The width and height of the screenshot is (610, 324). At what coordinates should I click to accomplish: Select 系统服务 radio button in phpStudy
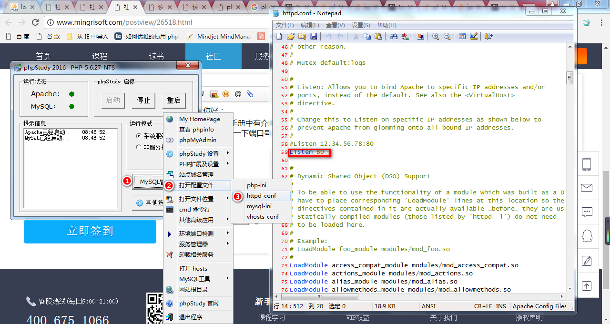(x=139, y=136)
